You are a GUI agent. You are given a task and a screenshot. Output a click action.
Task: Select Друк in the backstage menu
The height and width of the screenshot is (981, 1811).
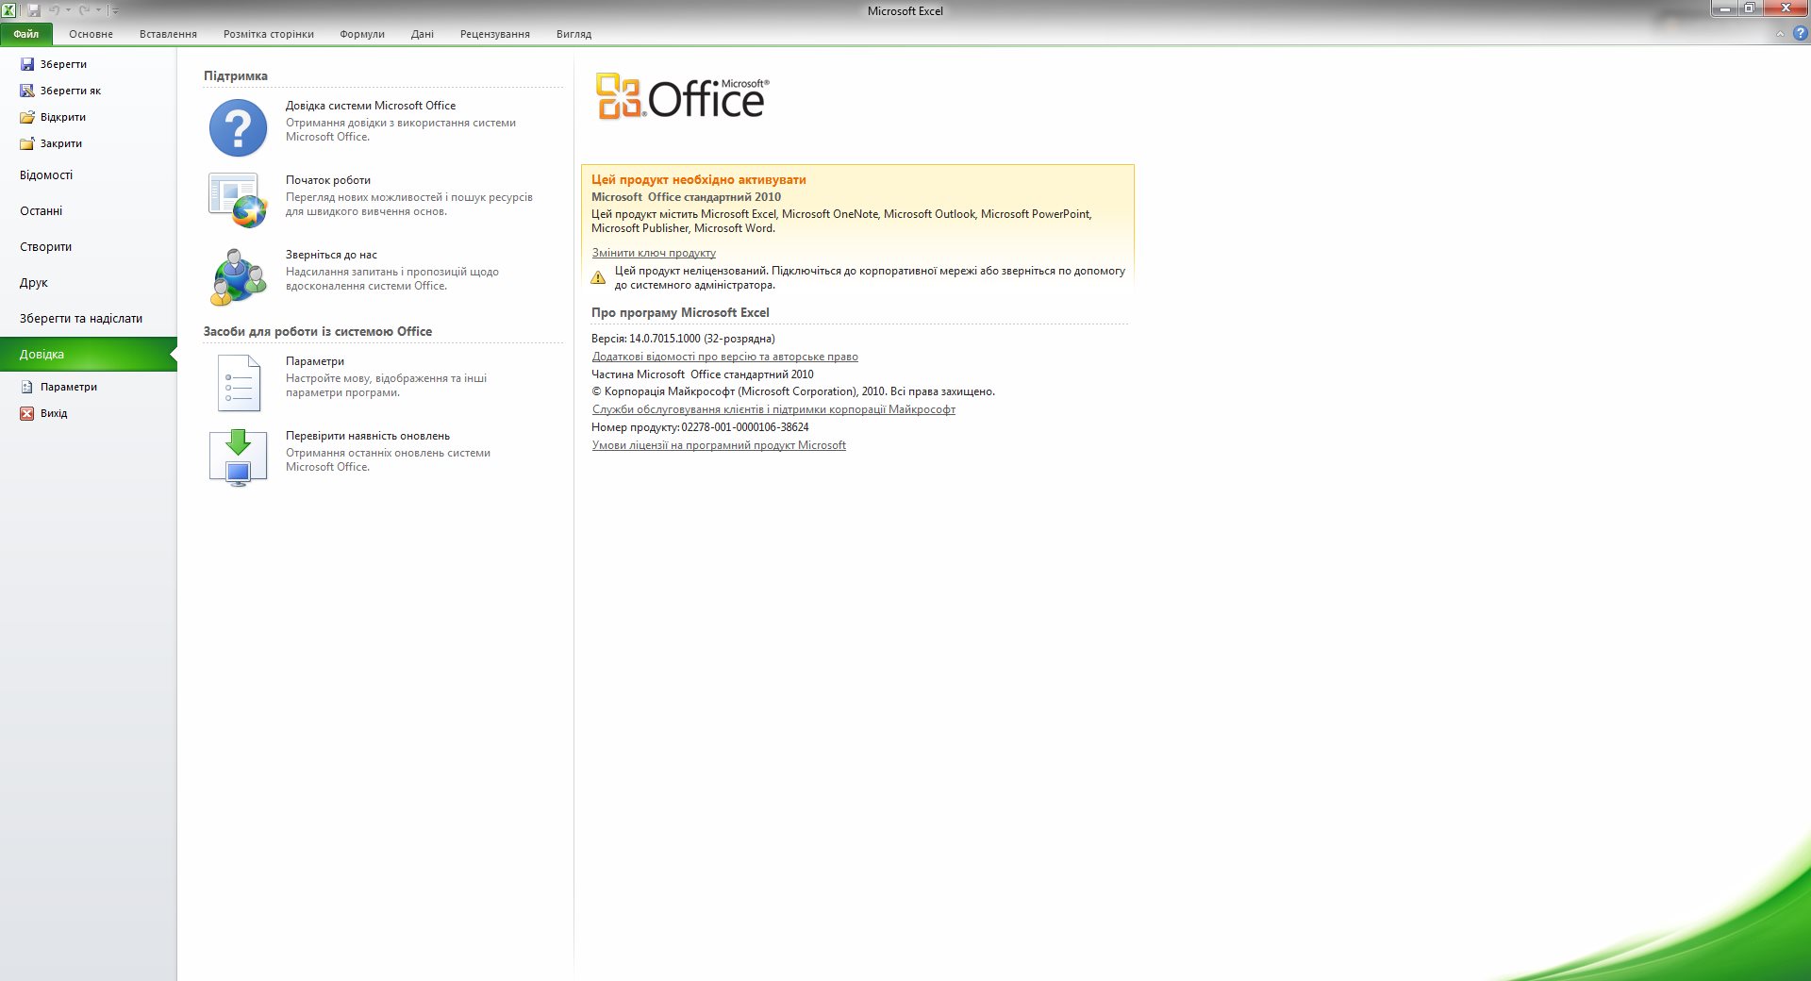[34, 283]
